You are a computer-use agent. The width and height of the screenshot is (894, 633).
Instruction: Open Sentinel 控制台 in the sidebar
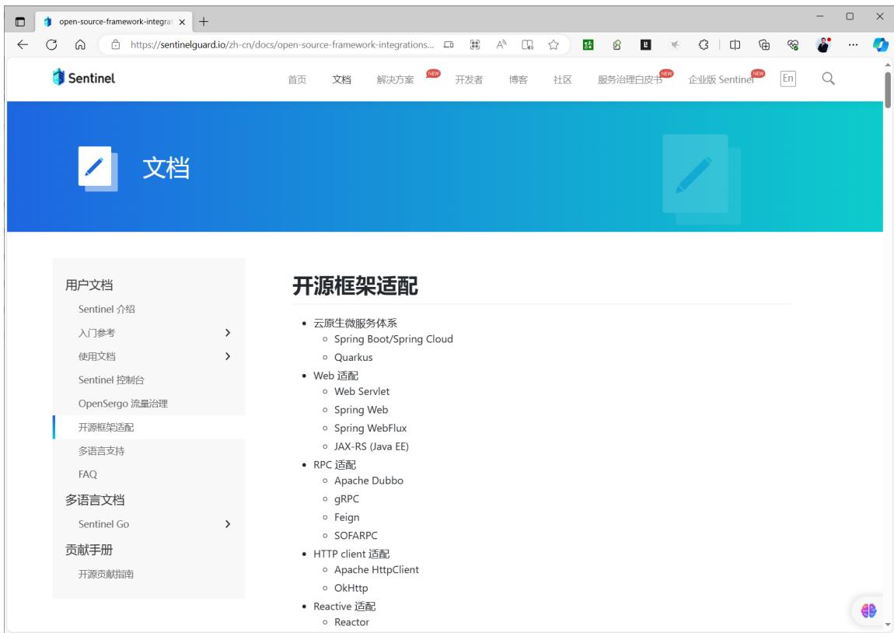[x=111, y=379]
